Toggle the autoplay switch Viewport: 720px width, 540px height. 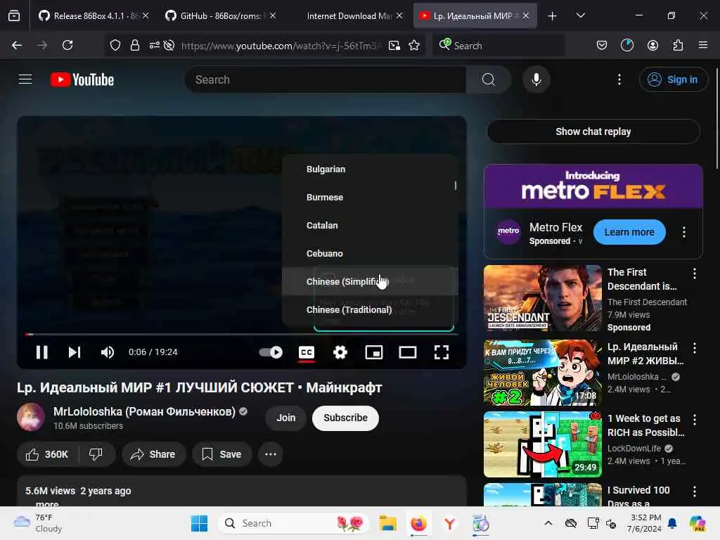(x=271, y=352)
